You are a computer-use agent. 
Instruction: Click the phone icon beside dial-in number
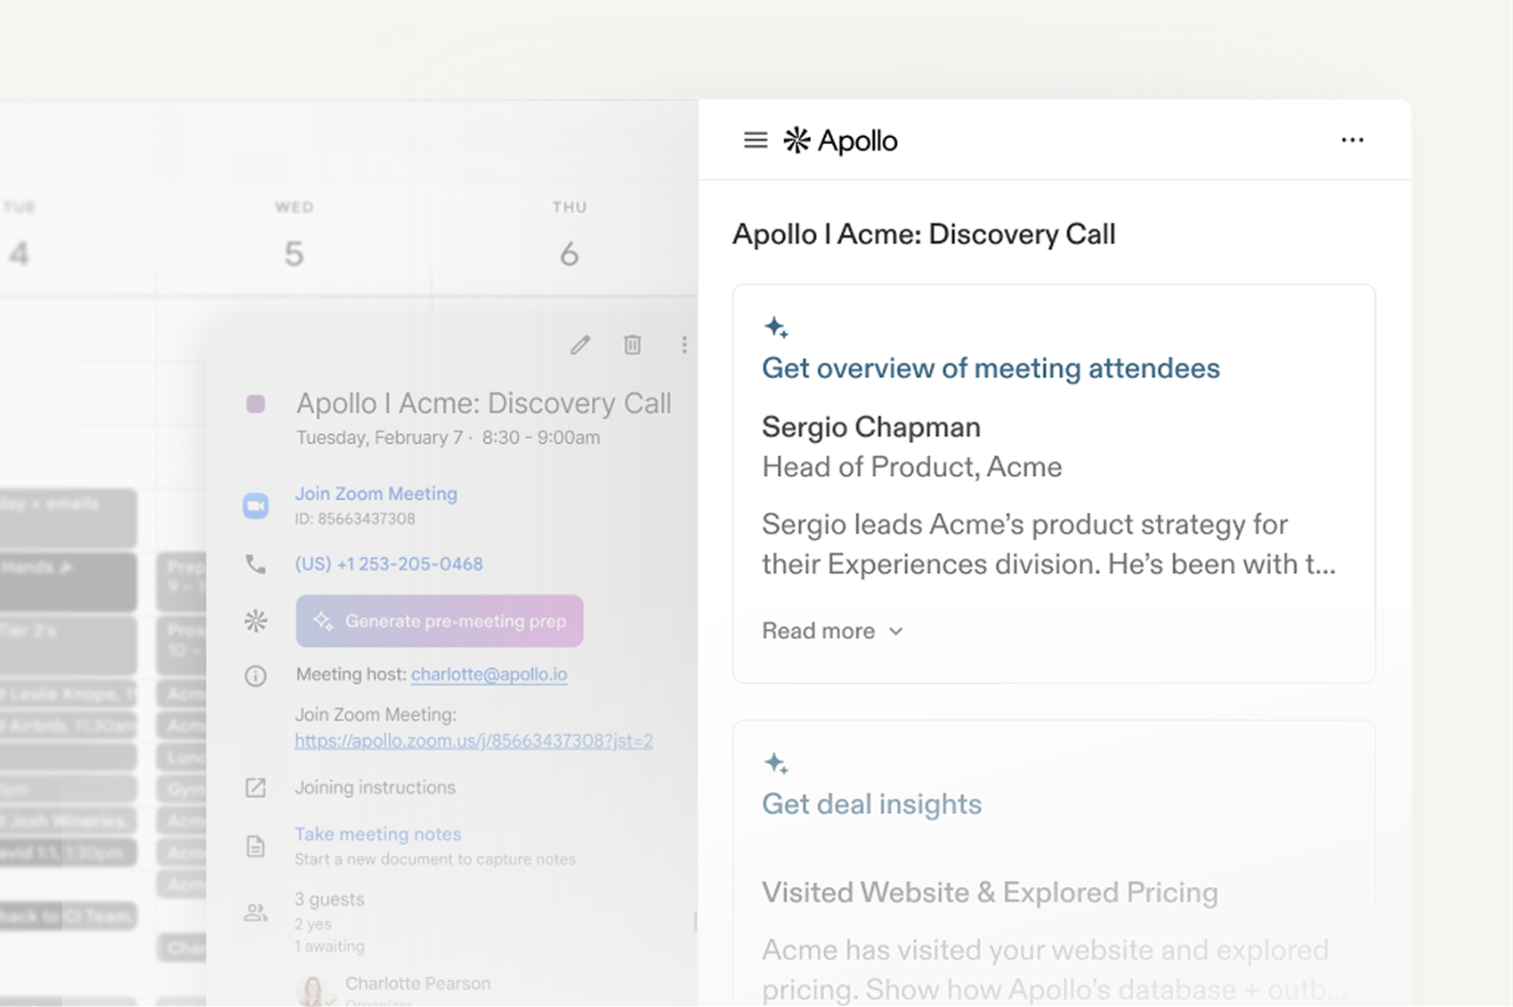pyautogui.click(x=255, y=564)
